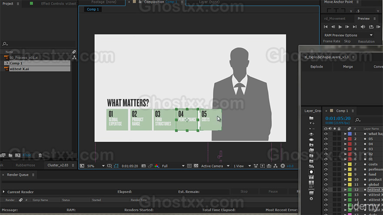
Task: Hide layer 11 'global' eye toggle
Action: (326, 185)
